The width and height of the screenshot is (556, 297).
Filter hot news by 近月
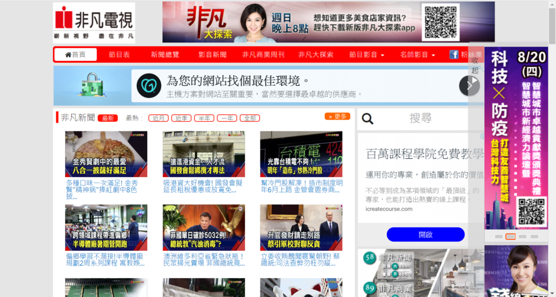pyautogui.click(x=159, y=118)
